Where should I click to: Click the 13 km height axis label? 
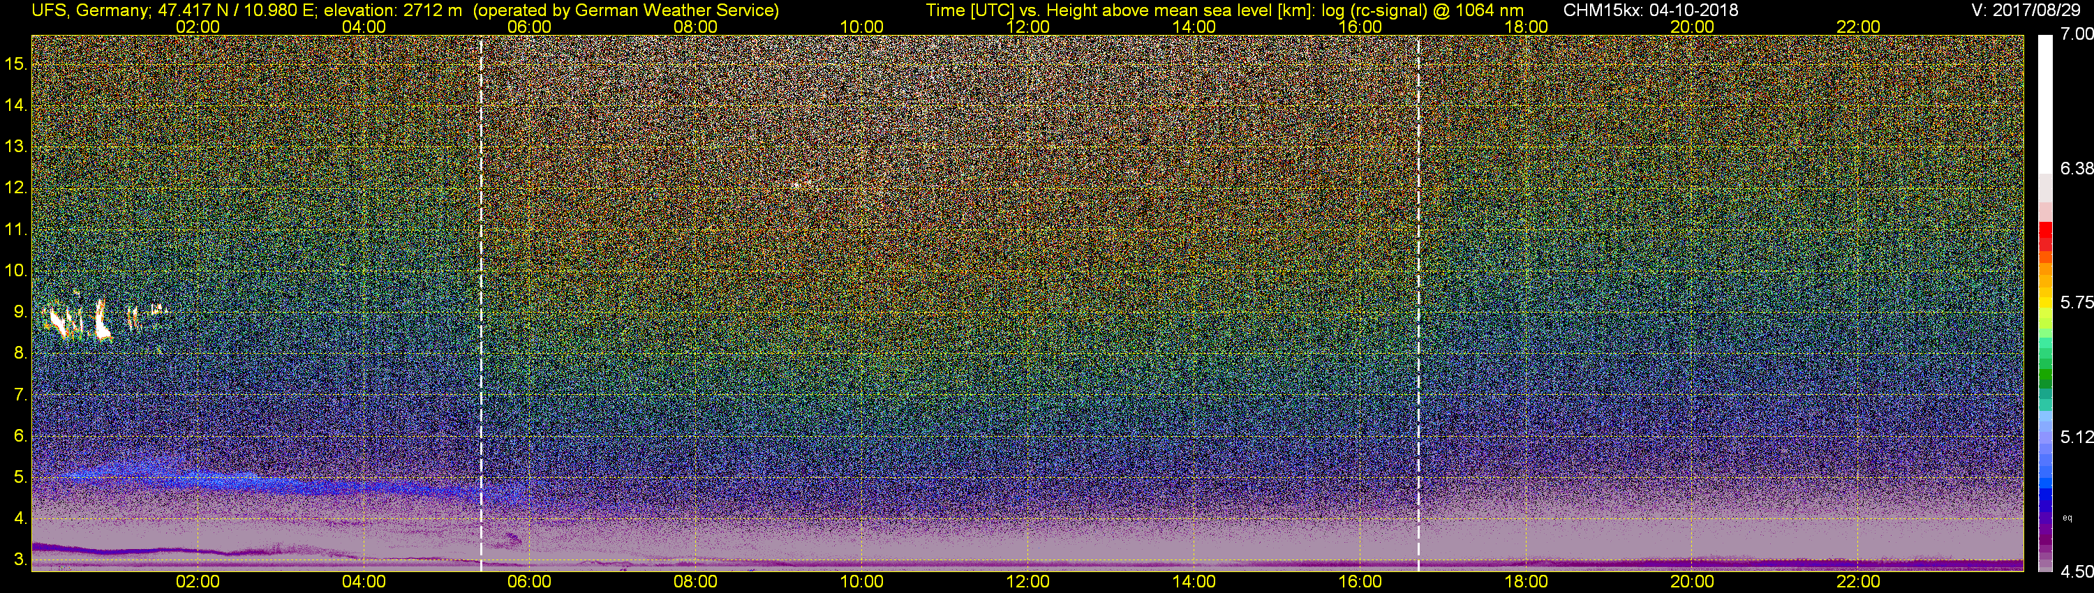pyautogui.click(x=15, y=147)
